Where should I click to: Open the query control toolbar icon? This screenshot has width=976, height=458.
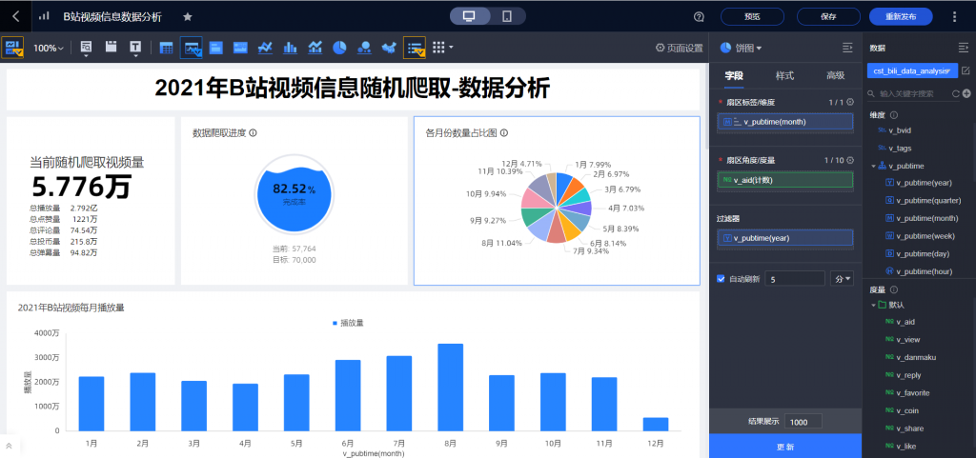tap(86, 48)
